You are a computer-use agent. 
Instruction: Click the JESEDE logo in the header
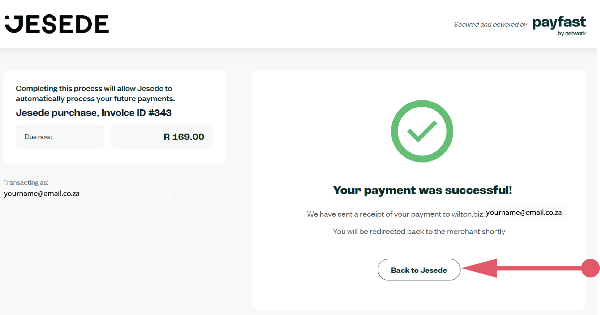[57, 24]
